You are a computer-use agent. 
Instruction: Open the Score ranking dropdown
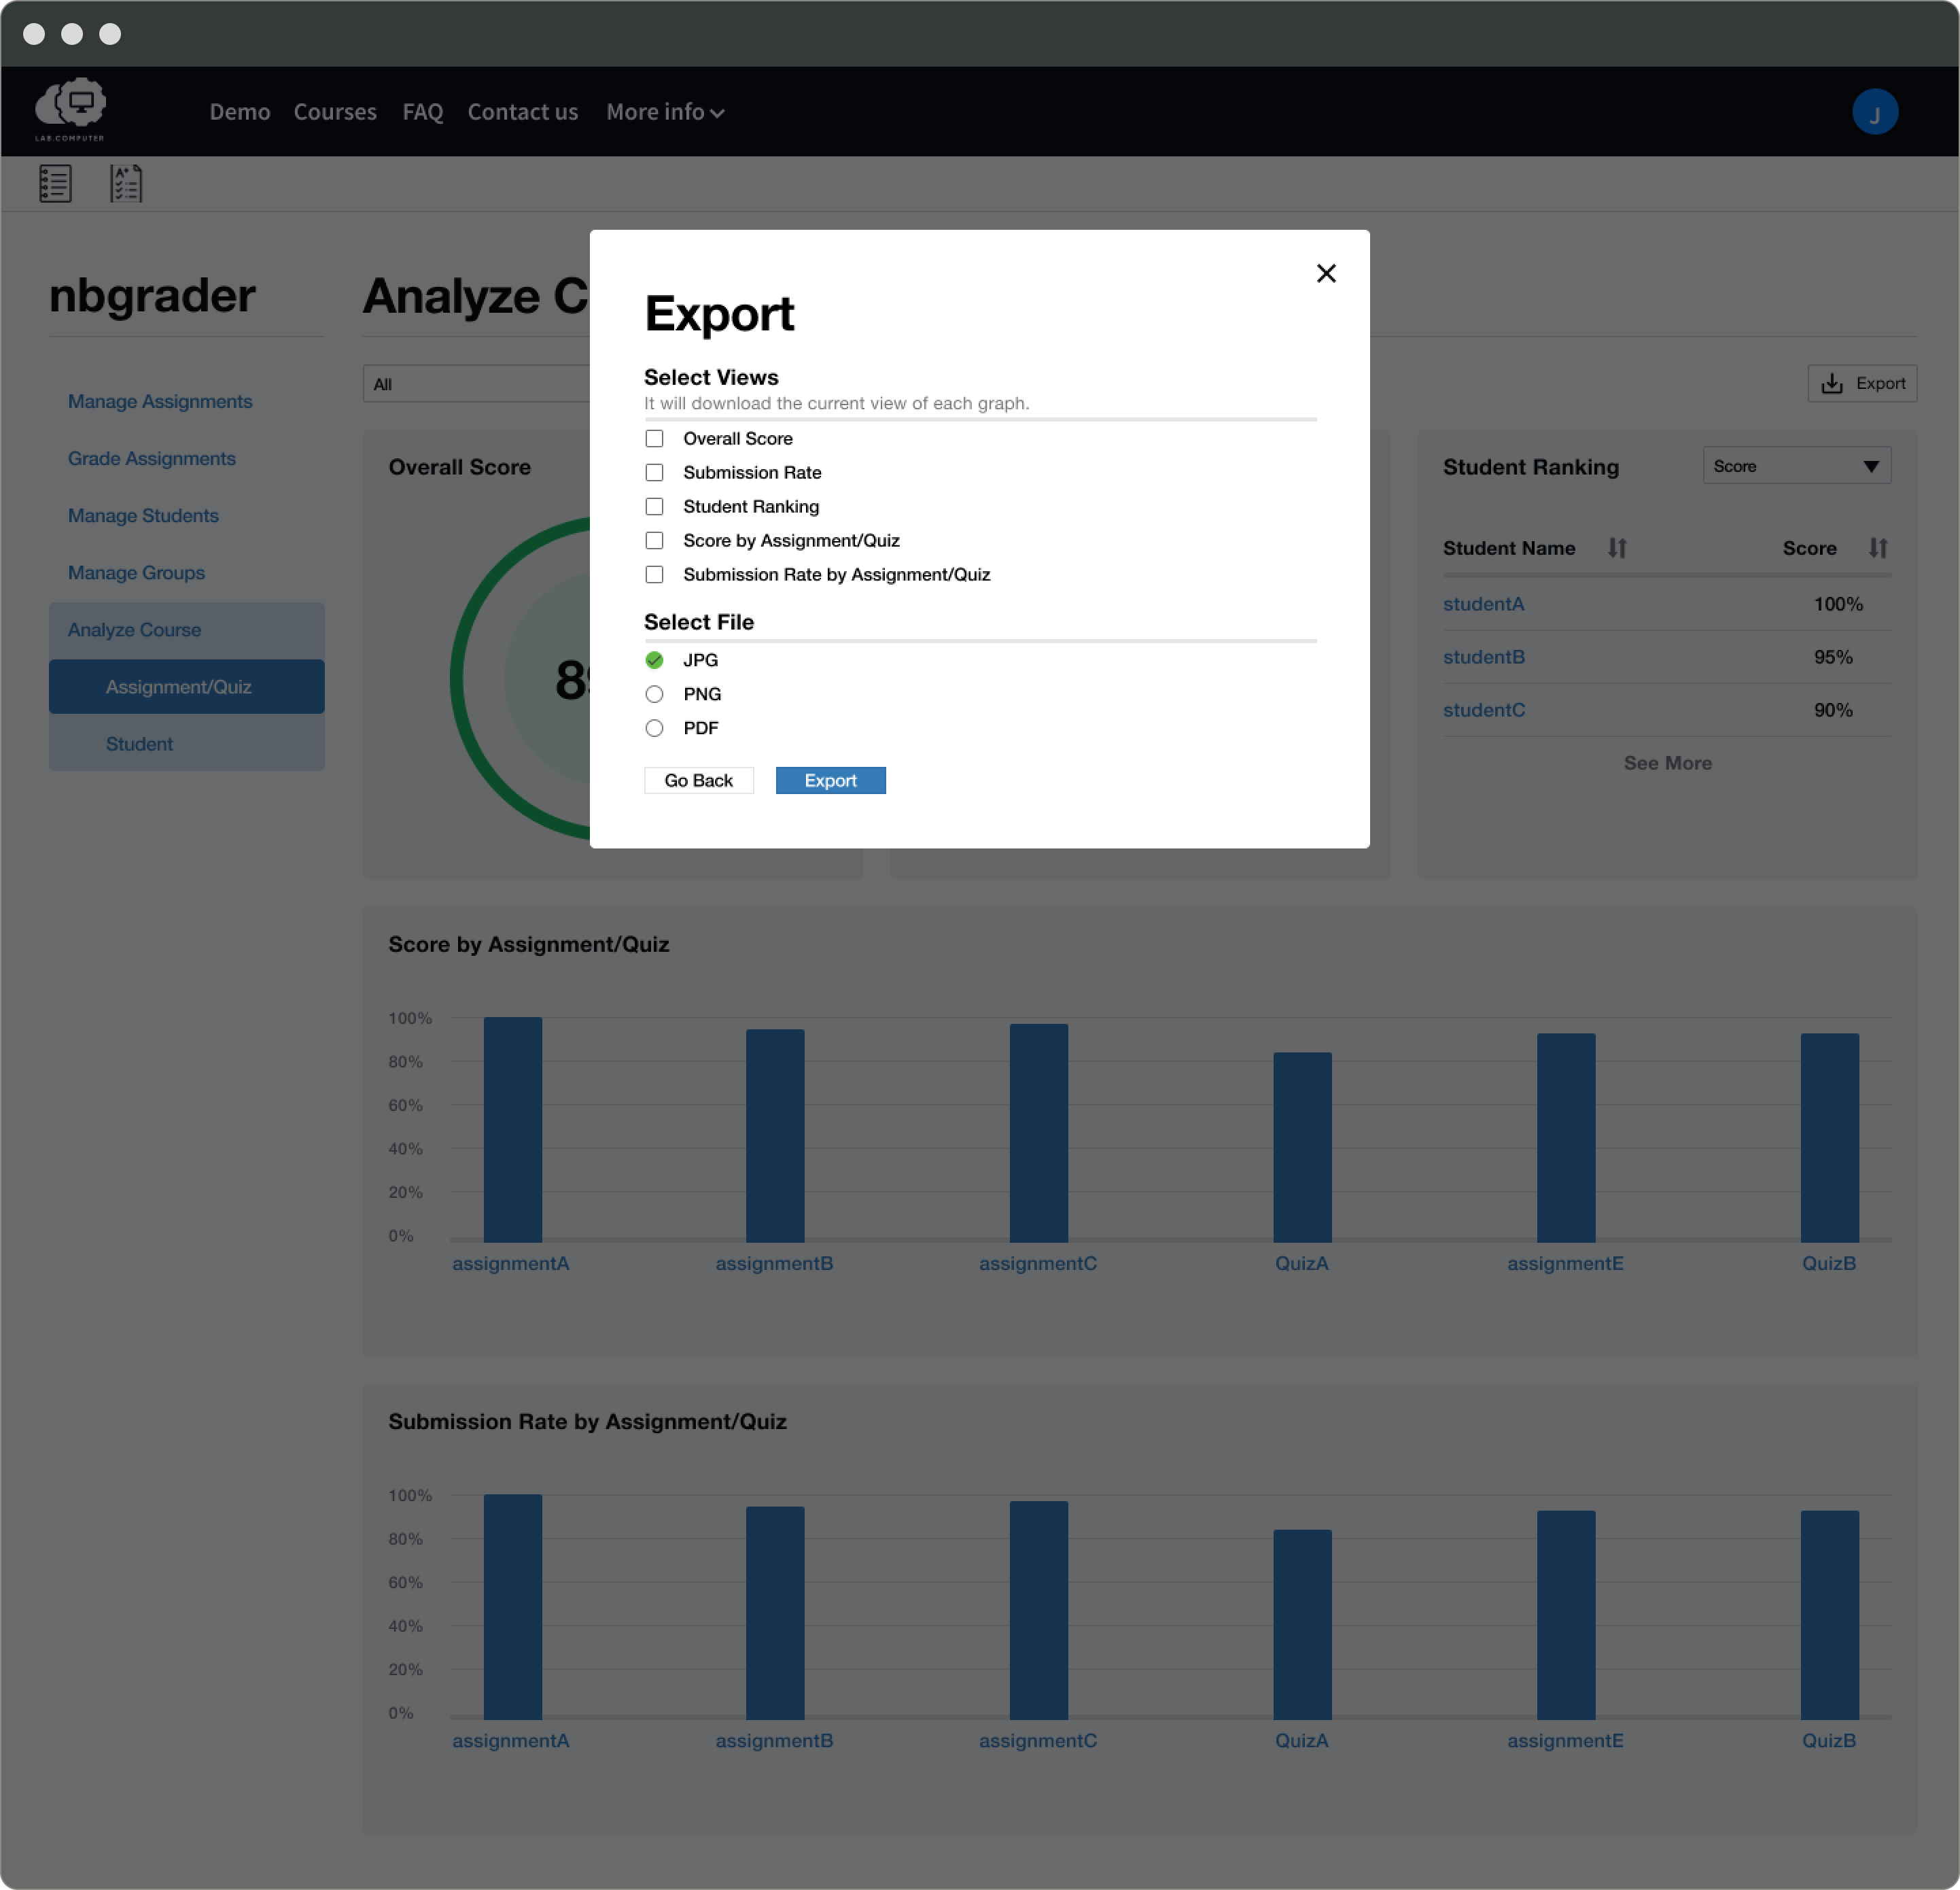(1796, 466)
